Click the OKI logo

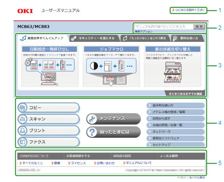pyautogui.click(x=25, y=11)
